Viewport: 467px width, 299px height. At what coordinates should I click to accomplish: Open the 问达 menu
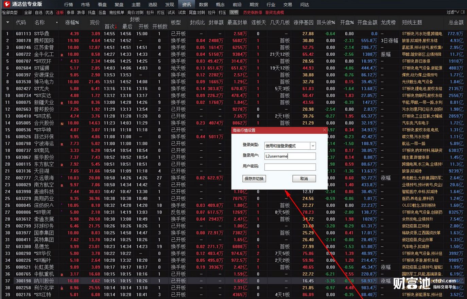[x=305, y=4]
